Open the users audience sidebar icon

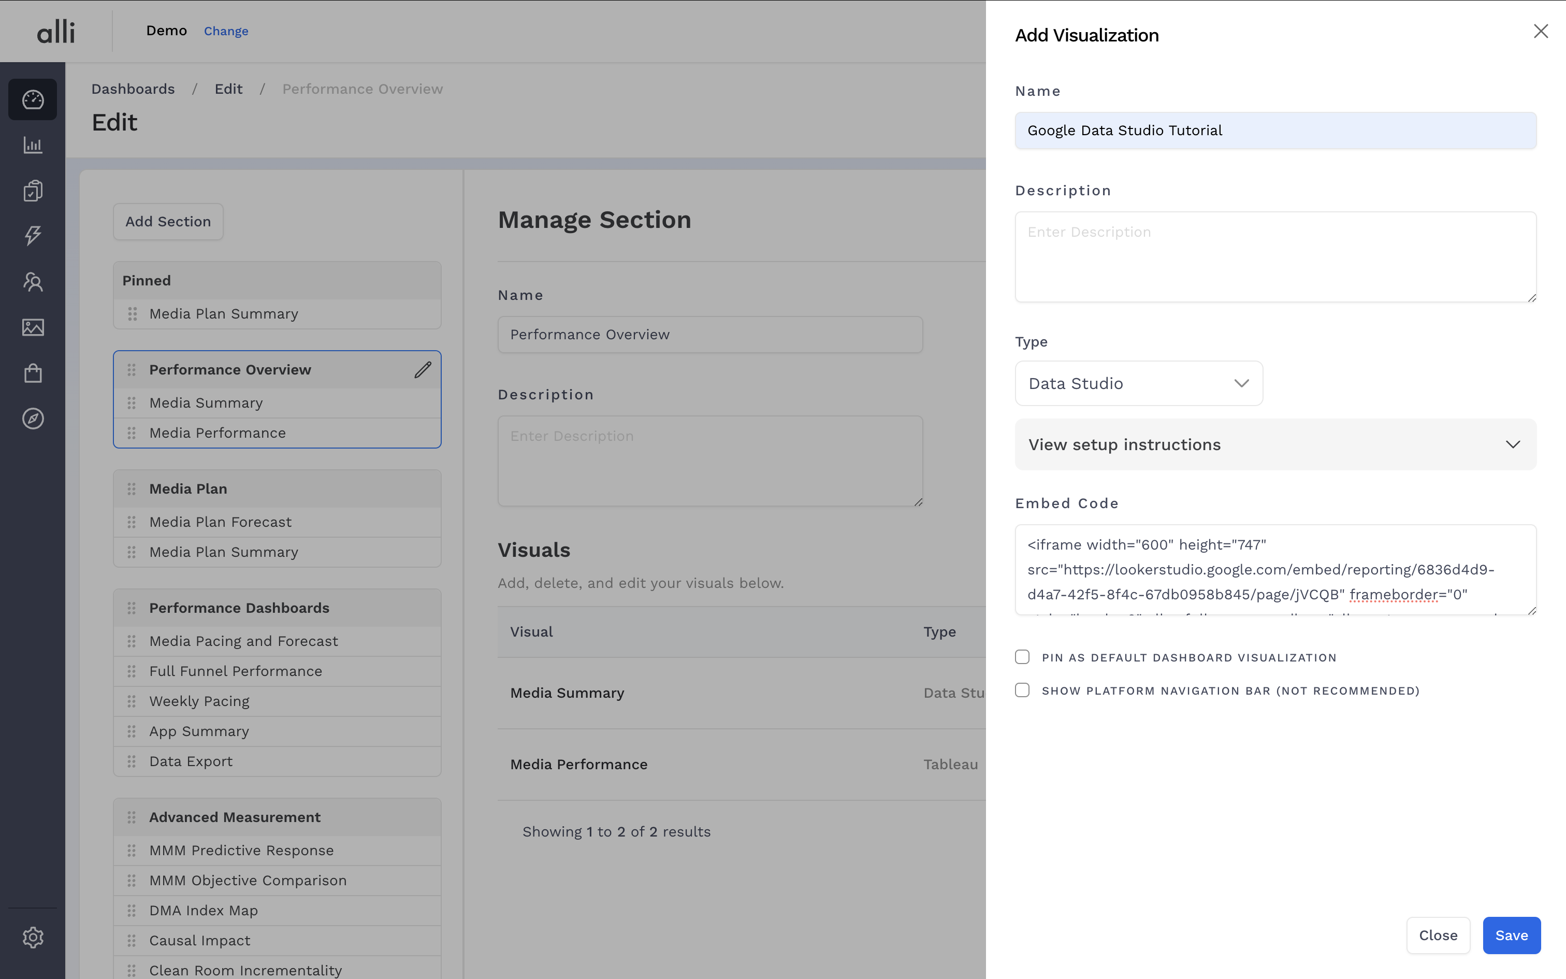point(33,282)
